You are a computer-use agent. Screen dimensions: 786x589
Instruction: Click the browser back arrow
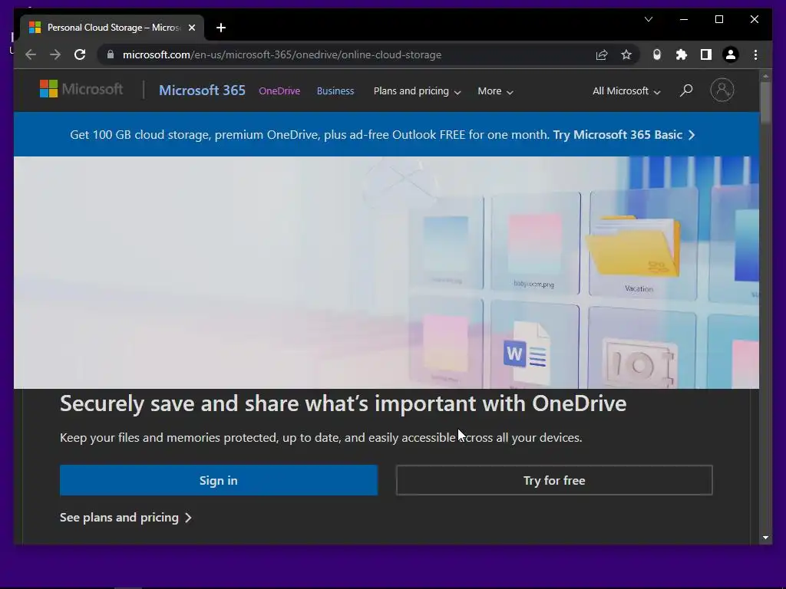31,54
